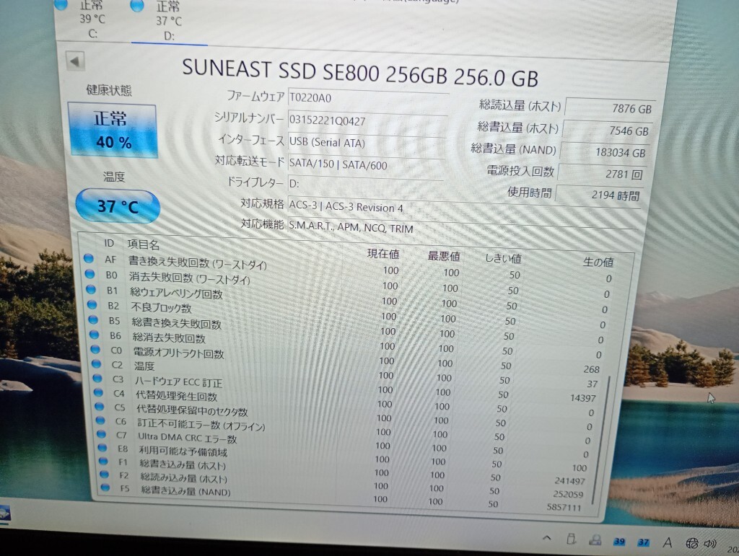Click the しきい値 column header
The image size is (739, 556).
503,258
